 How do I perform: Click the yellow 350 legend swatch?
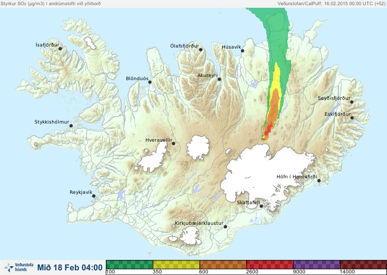point(176,265)
